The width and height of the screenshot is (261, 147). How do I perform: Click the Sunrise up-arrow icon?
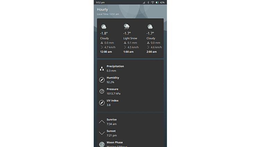coord(102,122)
